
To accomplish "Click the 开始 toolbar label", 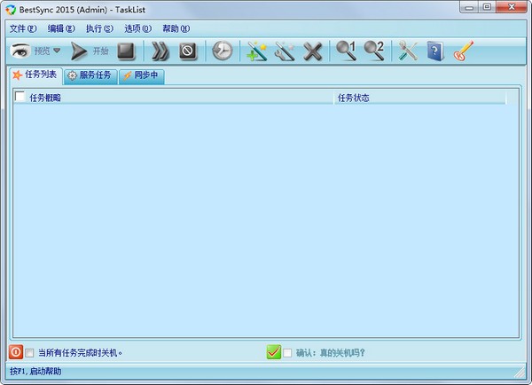I will (101, 51).
